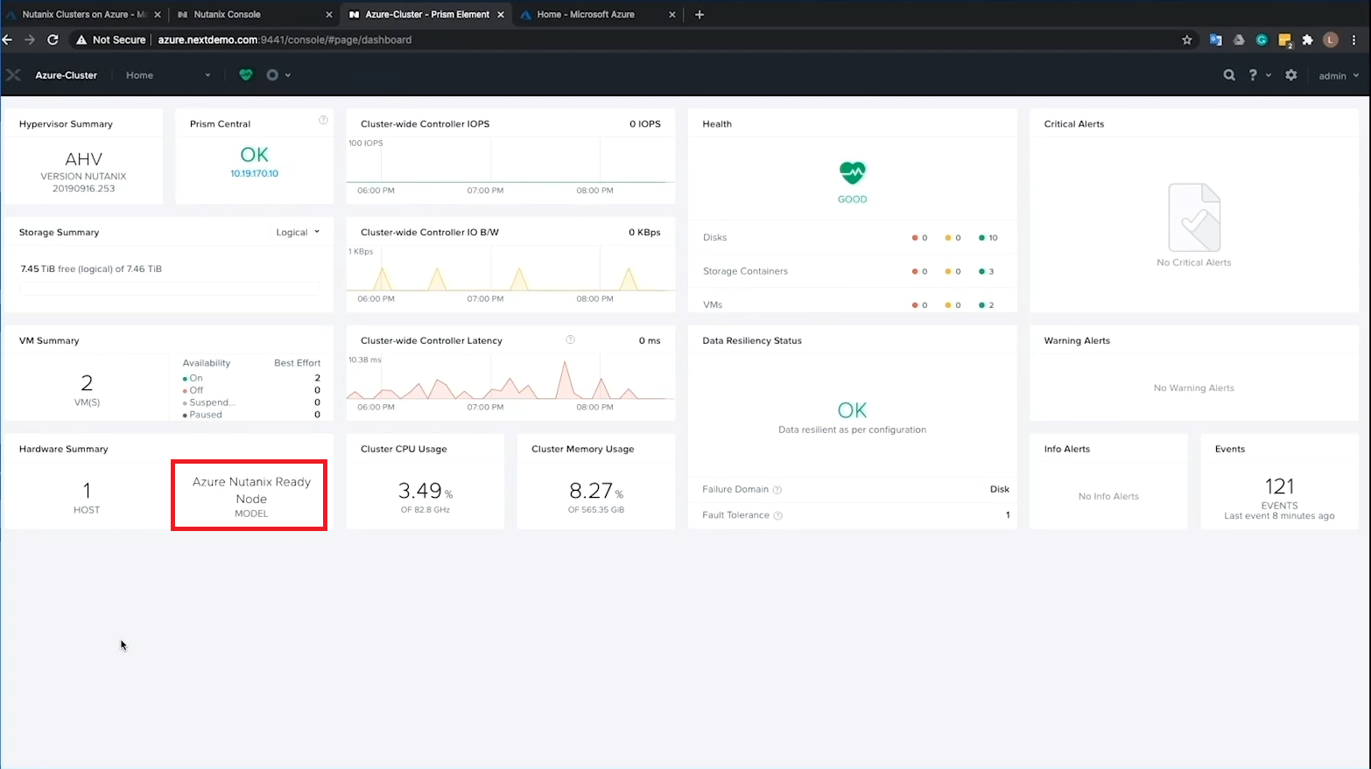Viewport: 1371px width, 769px height.
Task: Open the cluster health heart icon
Action: (246, 75)
